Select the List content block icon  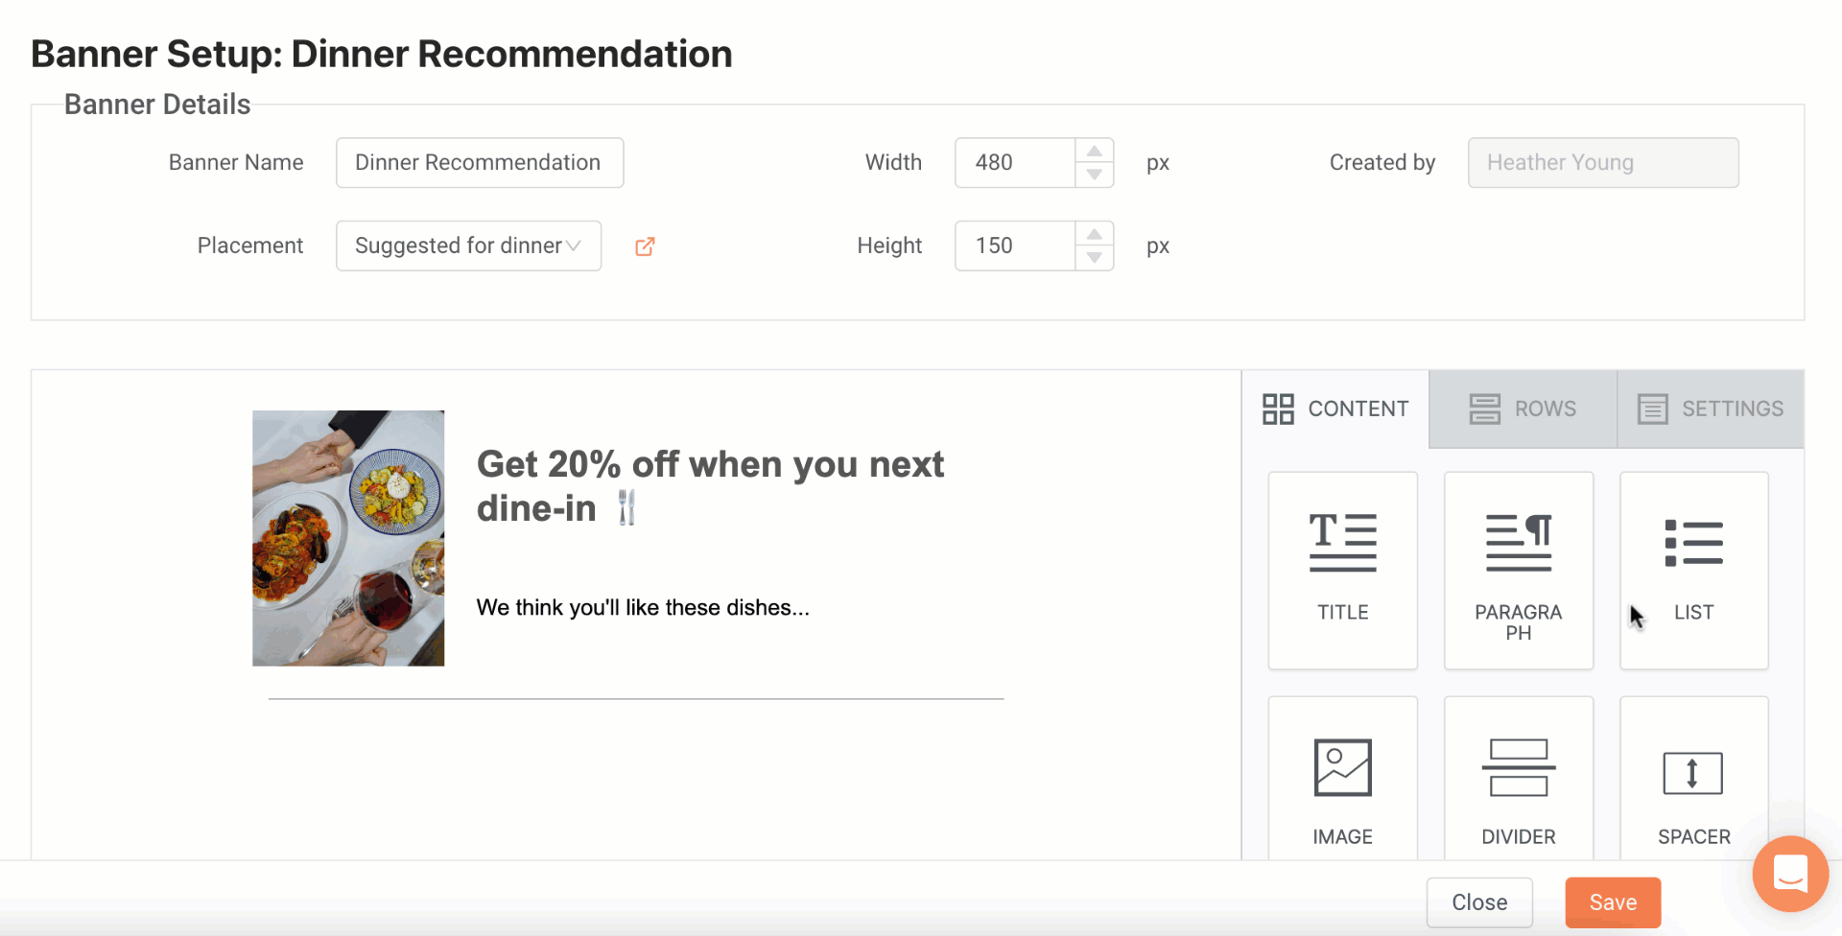click(1693, 543)
